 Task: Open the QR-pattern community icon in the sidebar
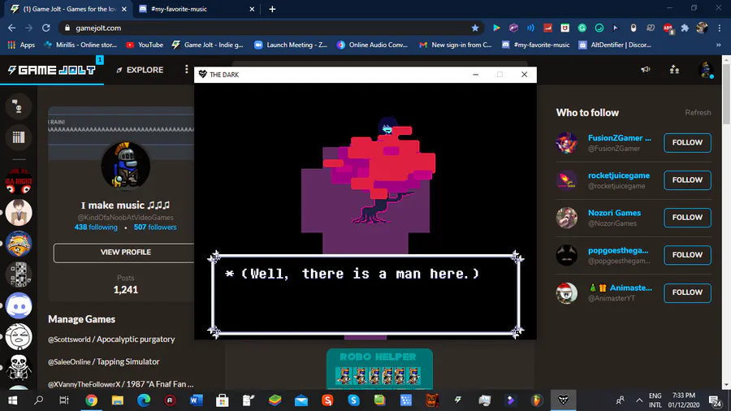(x=19, y=275)
